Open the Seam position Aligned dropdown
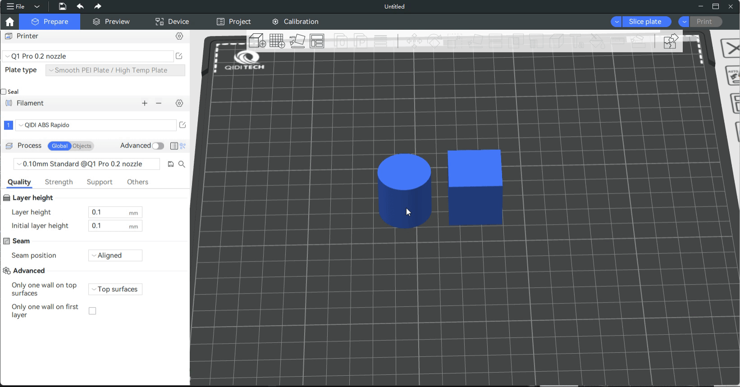This screenshot has width=740, height=387. [115, 255]
